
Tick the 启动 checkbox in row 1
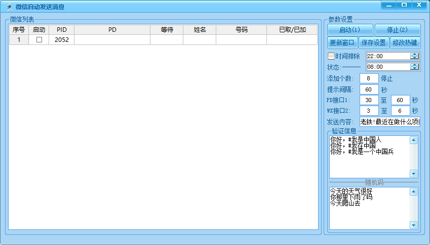pyautogui.click(x=39, y=39)
